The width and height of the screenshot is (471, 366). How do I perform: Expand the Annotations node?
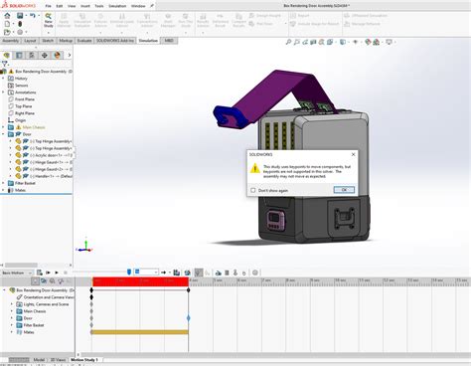4,92
